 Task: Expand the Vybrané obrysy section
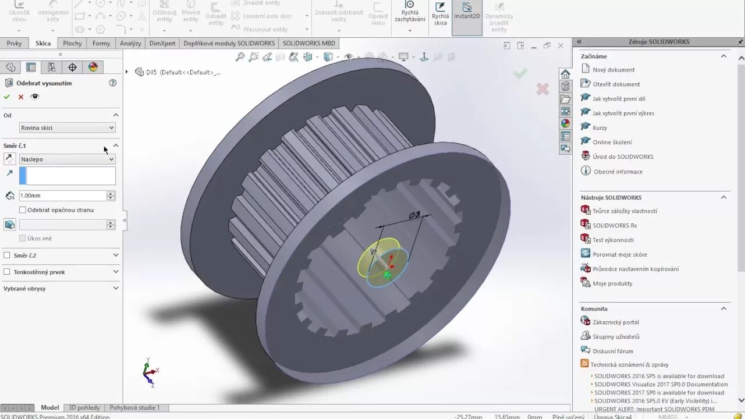tap(115, 288)
